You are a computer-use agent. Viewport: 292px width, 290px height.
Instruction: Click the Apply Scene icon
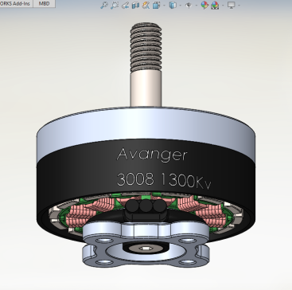point(215,5)
